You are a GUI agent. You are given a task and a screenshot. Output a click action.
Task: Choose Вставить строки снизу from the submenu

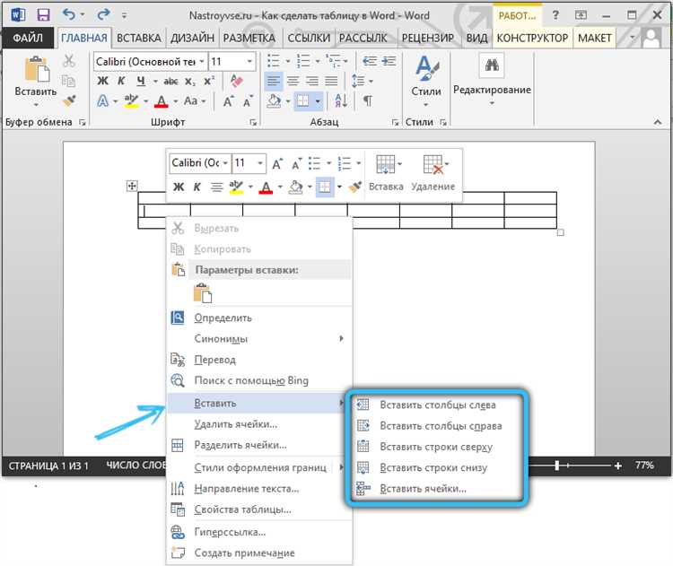tap(434, 467)
